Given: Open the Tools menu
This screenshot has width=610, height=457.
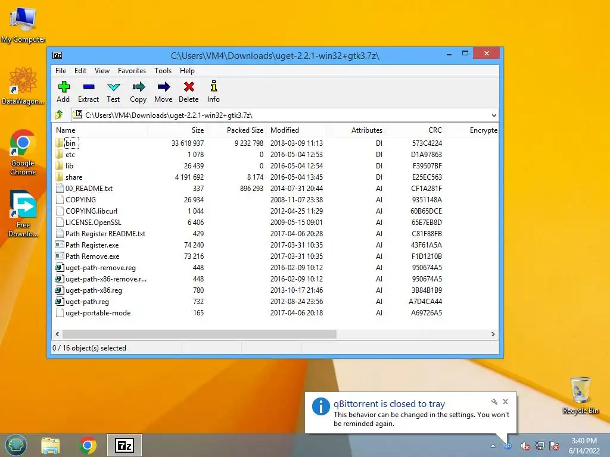Looking at the screenshot, I should (x=163, y=71).
